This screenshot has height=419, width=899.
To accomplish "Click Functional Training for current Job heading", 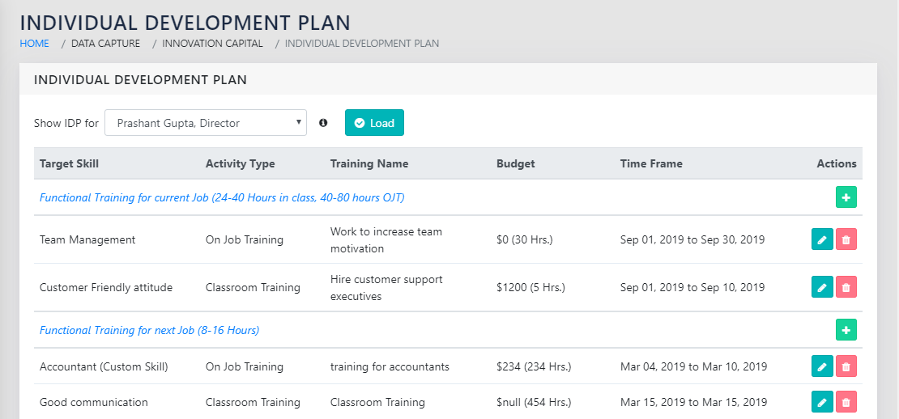I will 222,197.
